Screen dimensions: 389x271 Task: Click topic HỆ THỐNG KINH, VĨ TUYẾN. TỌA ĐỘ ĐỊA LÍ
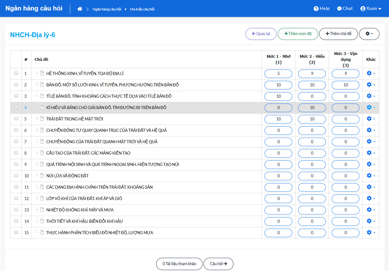tap(85, 73)
